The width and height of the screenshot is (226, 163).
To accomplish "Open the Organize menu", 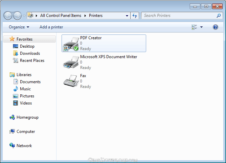I will click(x=19, y=27).
